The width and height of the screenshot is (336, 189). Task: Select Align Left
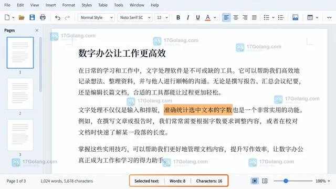(x=226, y=17)
